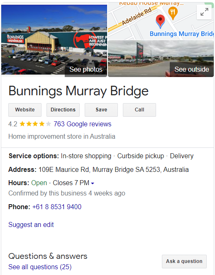Save this place with the Save button
The width and height of the screenshot is (215, 275).
pos(101,110)
